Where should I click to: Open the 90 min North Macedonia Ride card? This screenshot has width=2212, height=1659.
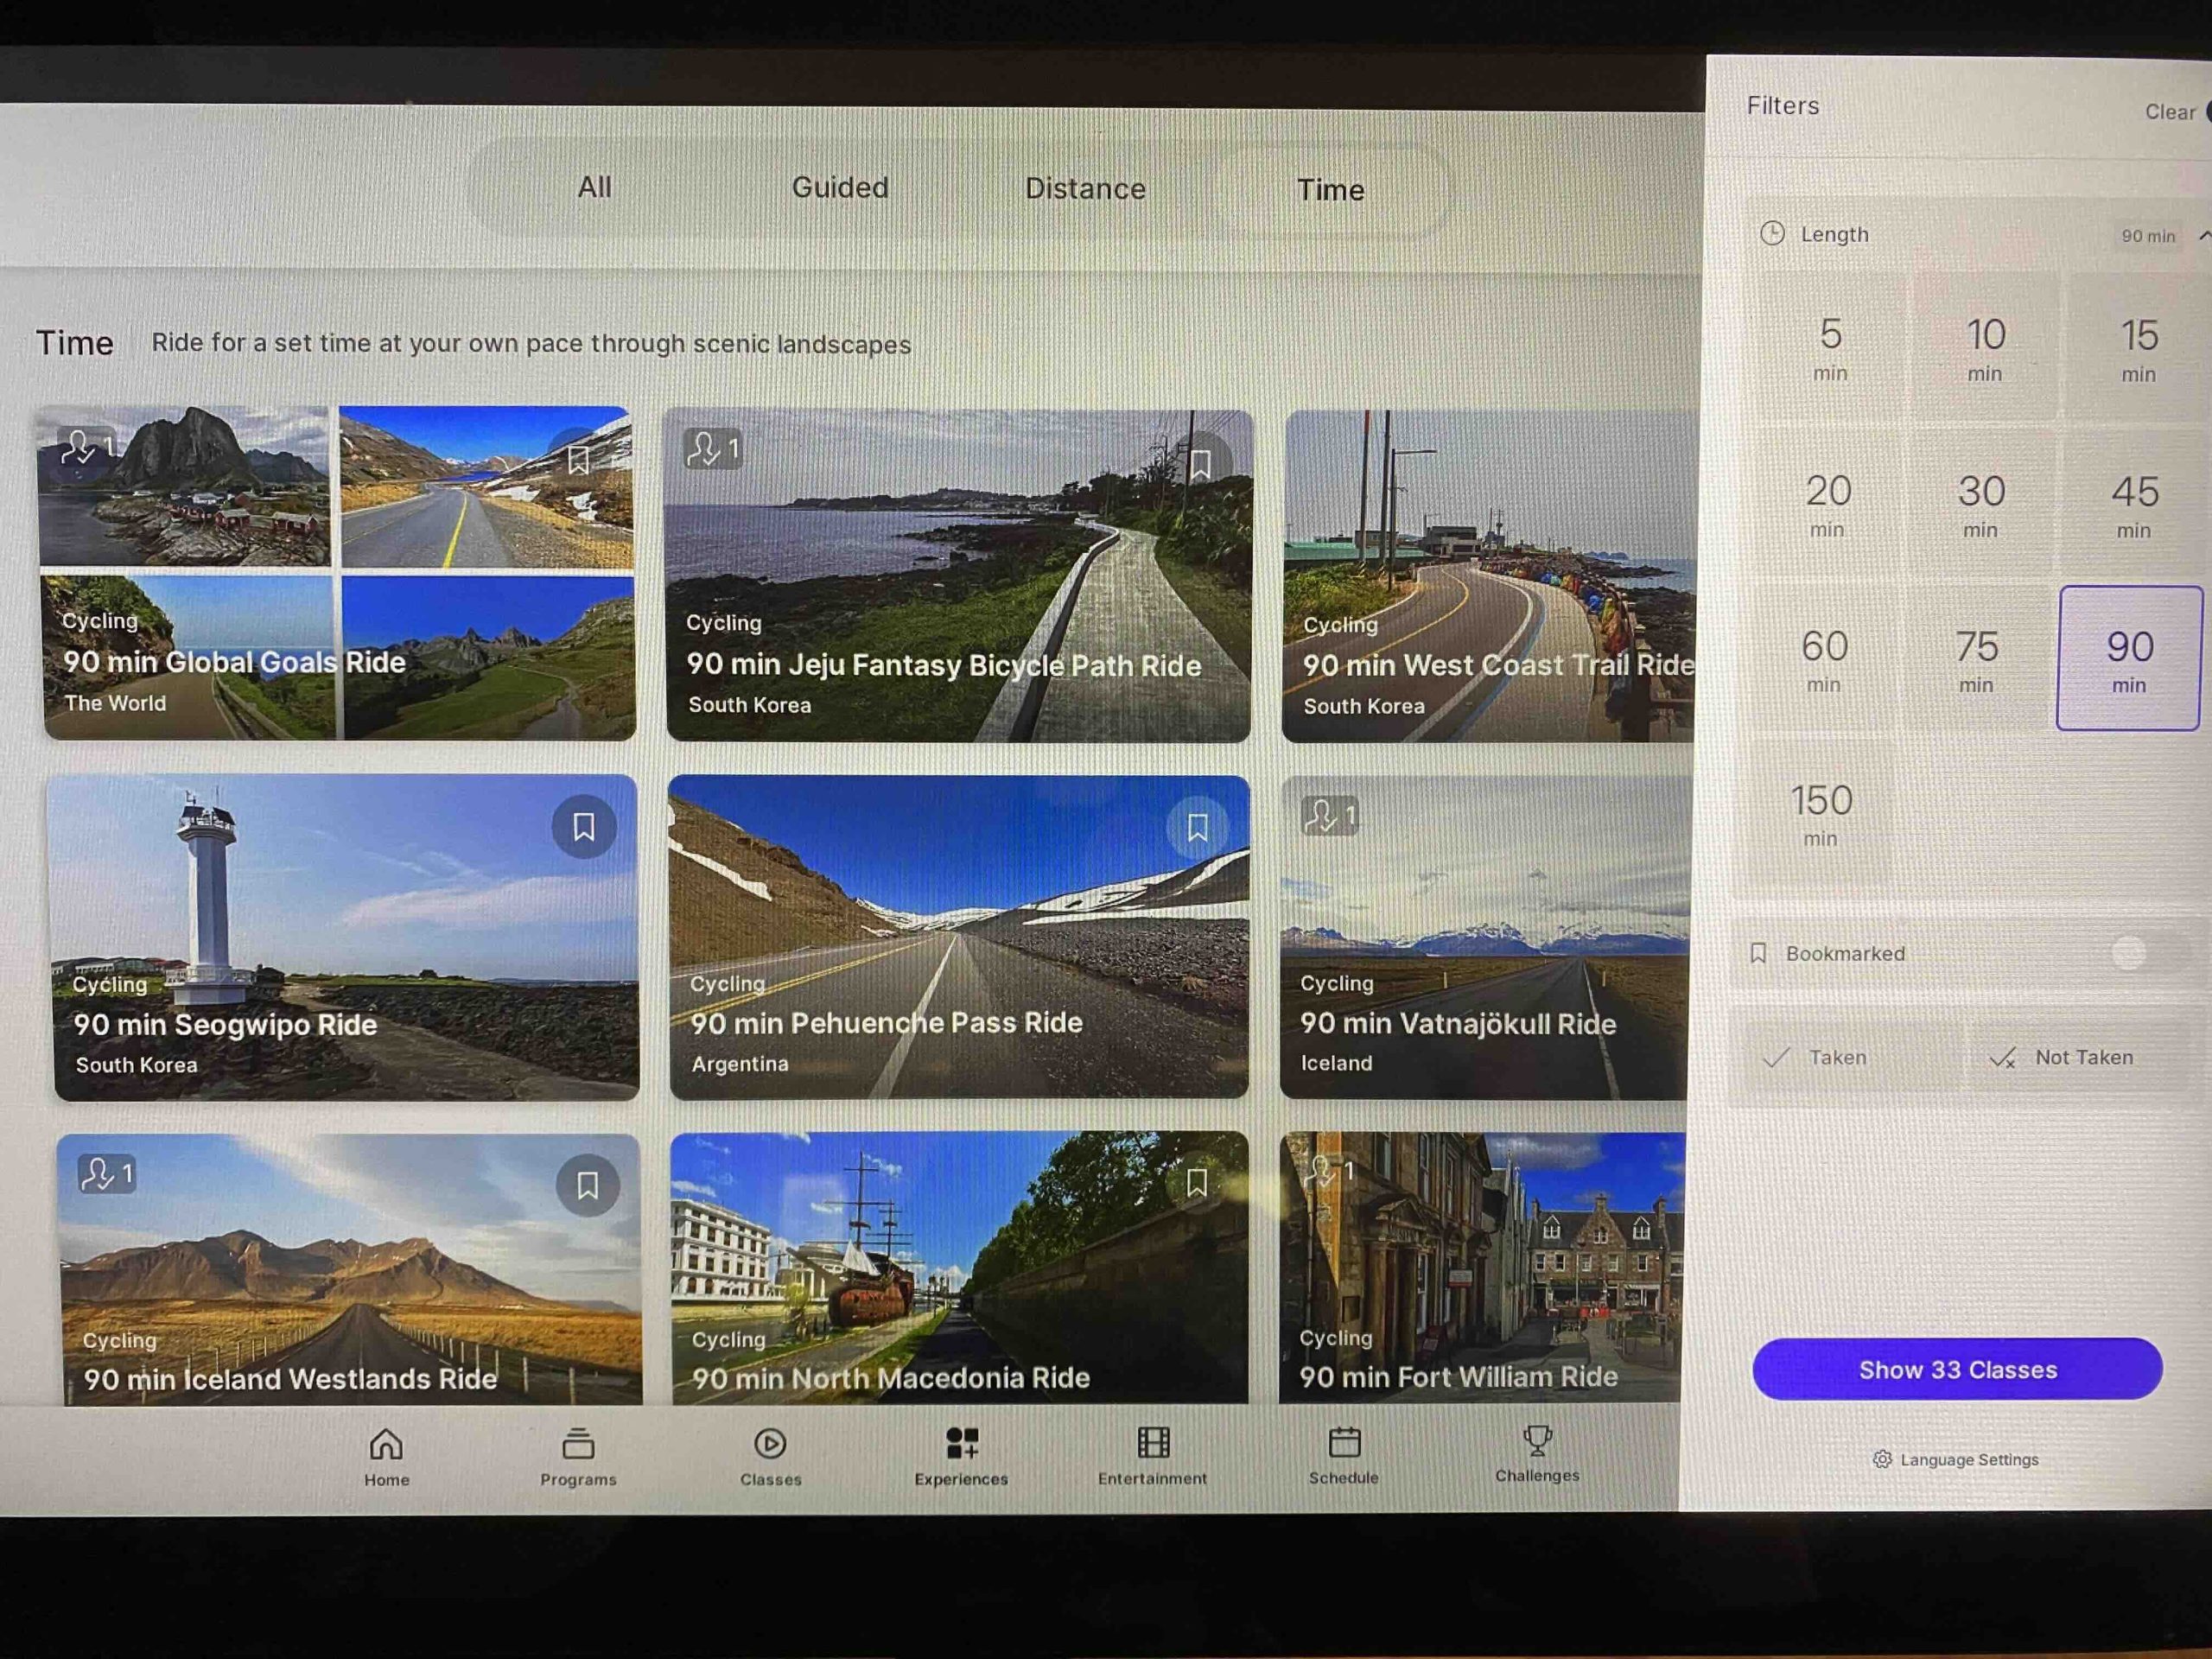point(960,1268)
